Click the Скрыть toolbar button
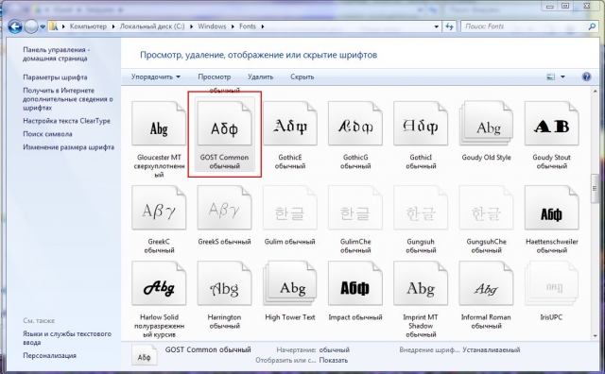Image resolution: width=605 pixels, height=374 pixels. [x=302, y=76]
